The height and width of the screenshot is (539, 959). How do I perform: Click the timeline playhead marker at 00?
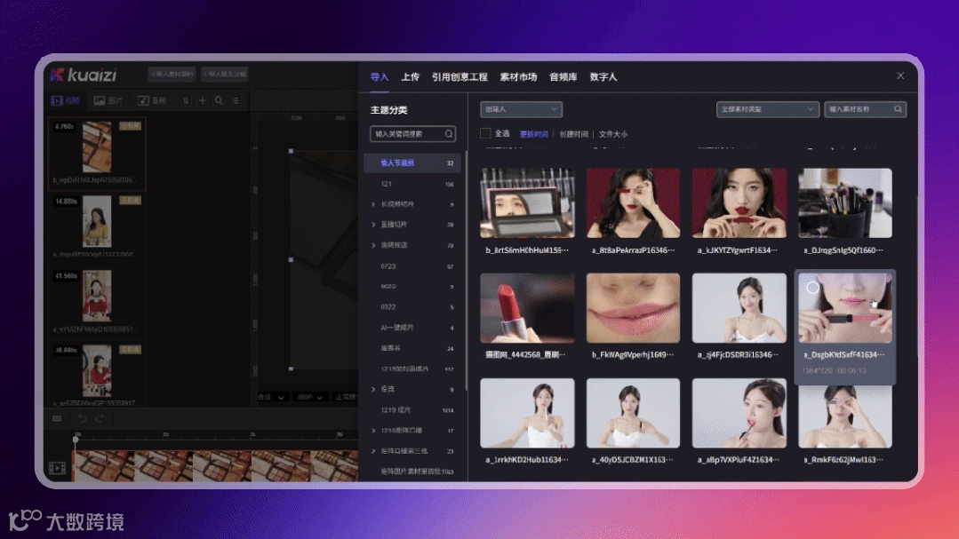(76, 439)
